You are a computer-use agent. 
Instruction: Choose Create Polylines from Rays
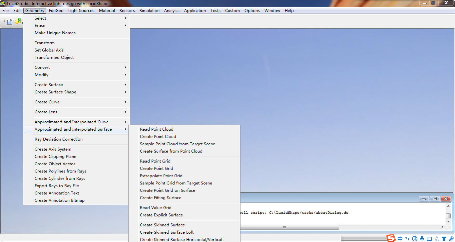(x=76, y=171)
